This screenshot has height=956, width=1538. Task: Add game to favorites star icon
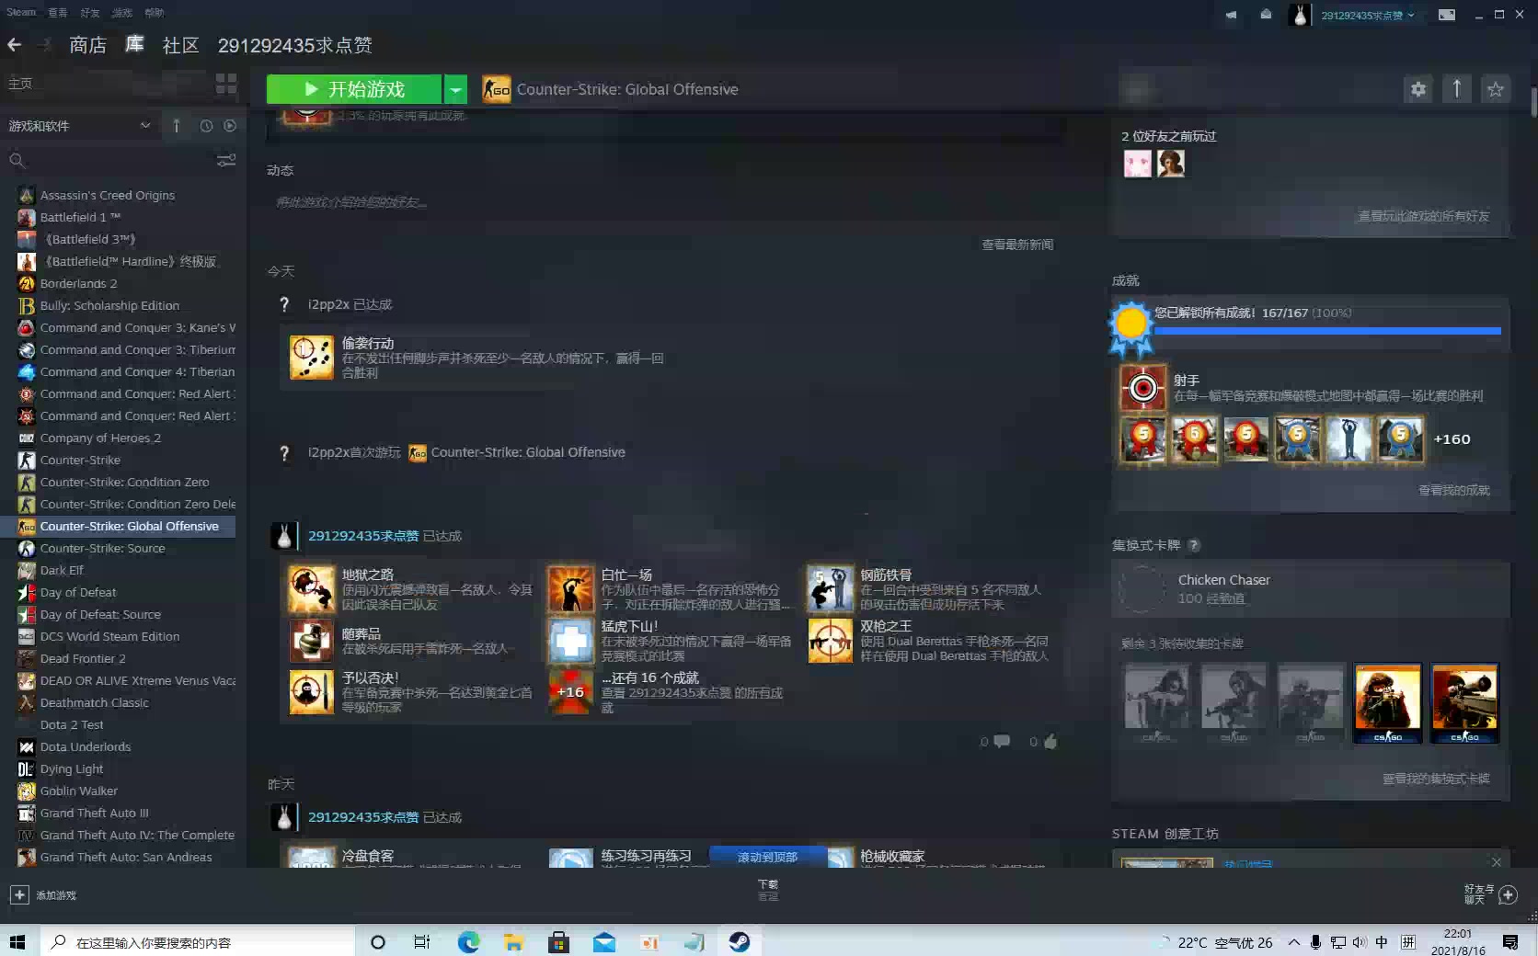[1496, 89]
